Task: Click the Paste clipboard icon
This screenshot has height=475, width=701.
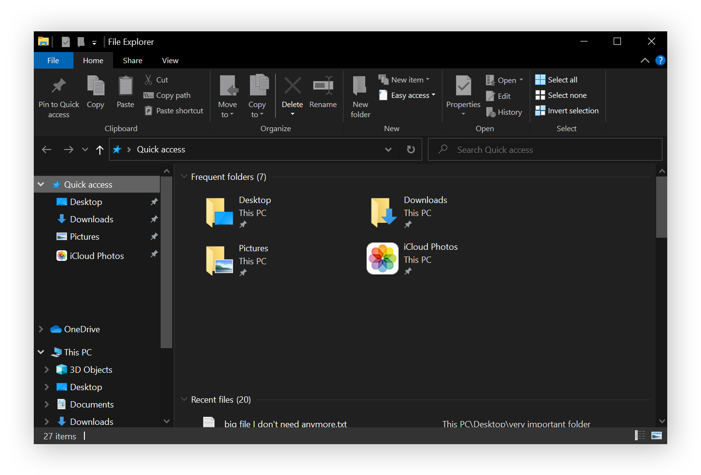Action: click(125, 86)
